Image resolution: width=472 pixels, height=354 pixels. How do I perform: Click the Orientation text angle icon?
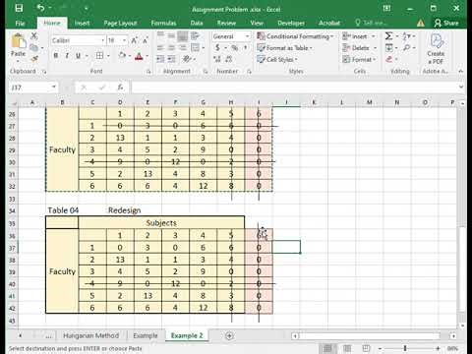pyautogui.click(x=187, y=59)
